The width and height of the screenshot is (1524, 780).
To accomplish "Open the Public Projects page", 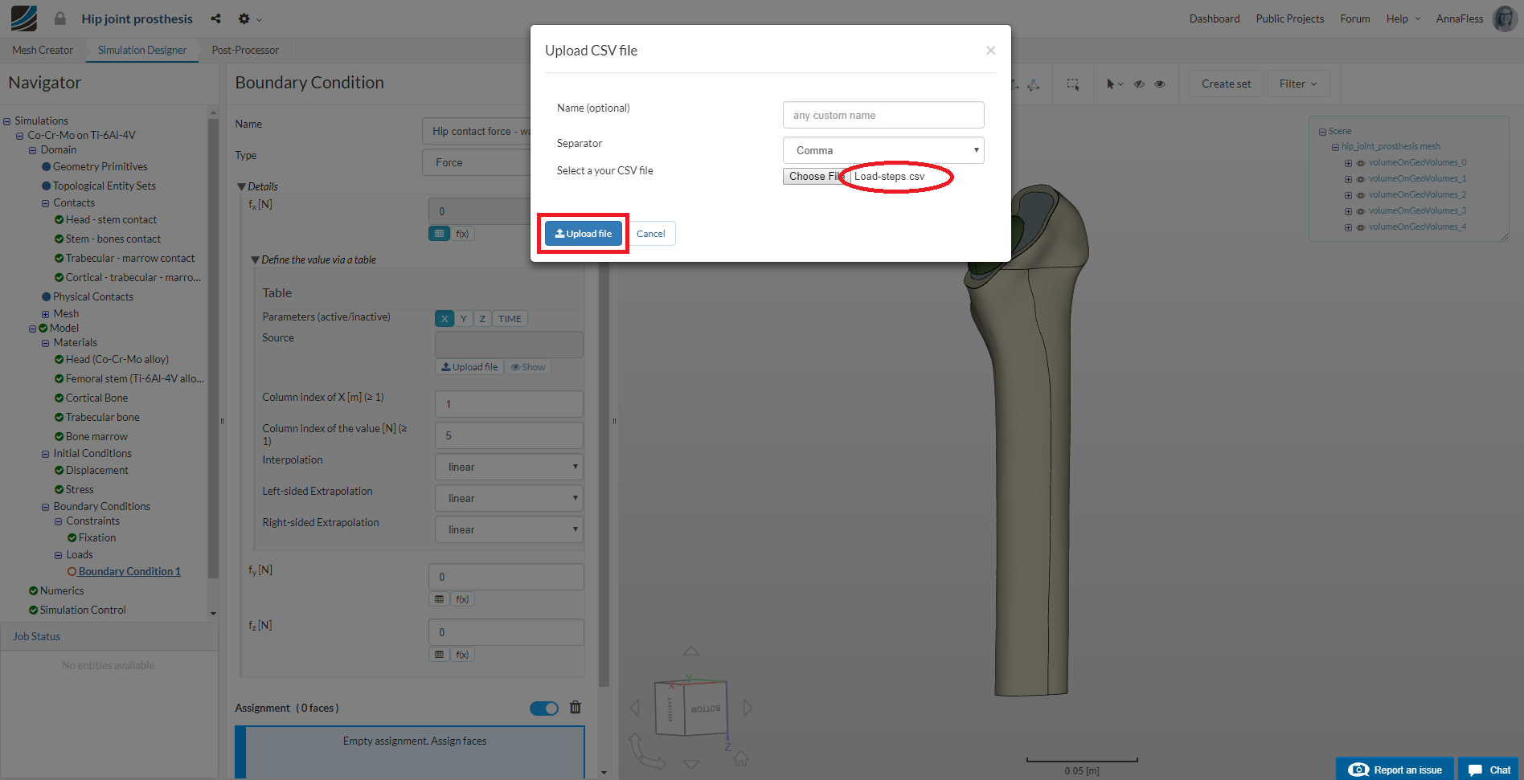I will (x=1289, y=18).
